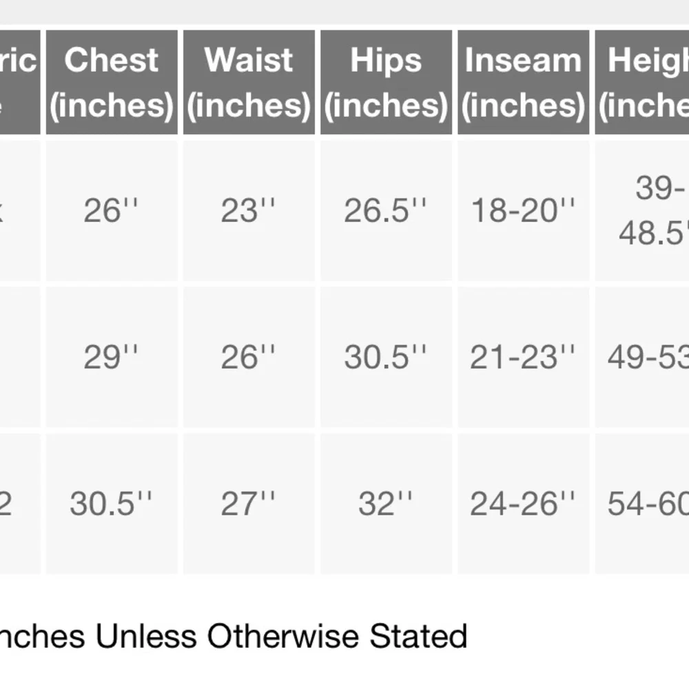The width and height of the screenshot is (689, 689).
Task: Select the 30.5'' hips cell
Action: (x=387, y=357)
